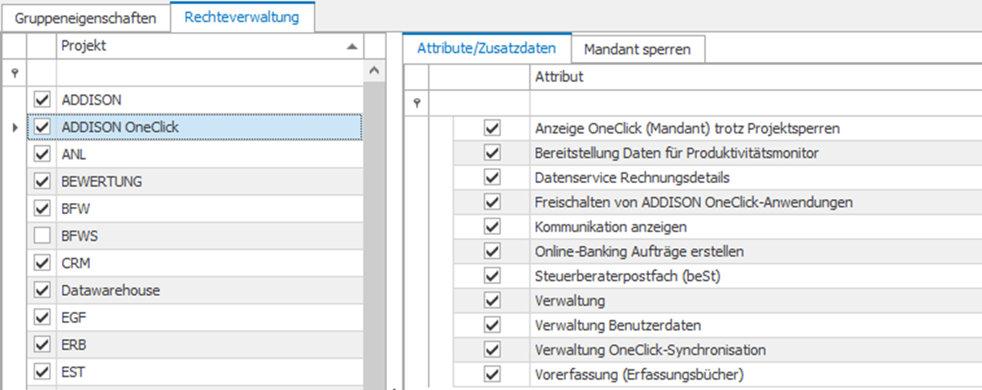
Task: Toggle Vorerfassung (Erfassungsbücher) checkbox
Action: coord(492,375)
